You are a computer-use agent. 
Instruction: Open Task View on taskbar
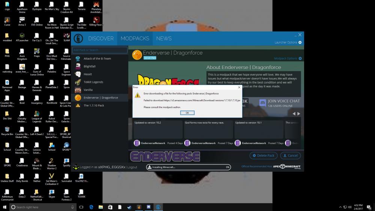click(x=81, y=207)
